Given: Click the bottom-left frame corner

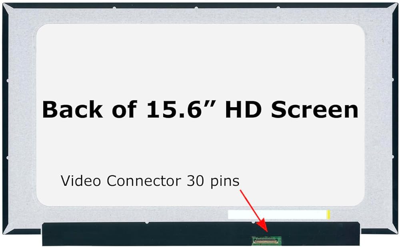Looking at the screenshot, I should tap(8, 229).
